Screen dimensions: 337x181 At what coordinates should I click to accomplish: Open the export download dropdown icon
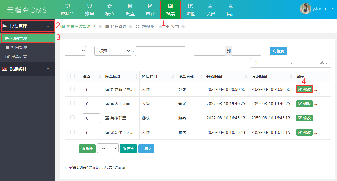click(x=324, y=63)
